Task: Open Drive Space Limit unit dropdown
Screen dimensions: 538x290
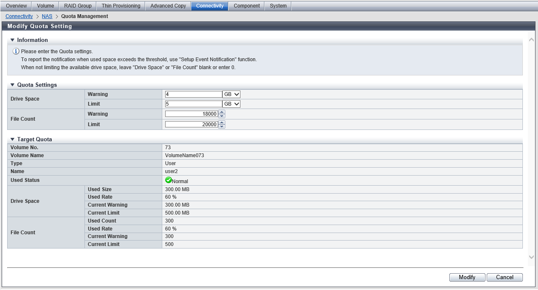Action: [x=231, y=104]
